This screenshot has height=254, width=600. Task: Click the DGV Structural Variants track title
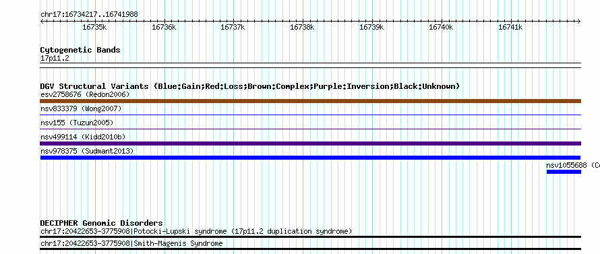tap(250, 86)
